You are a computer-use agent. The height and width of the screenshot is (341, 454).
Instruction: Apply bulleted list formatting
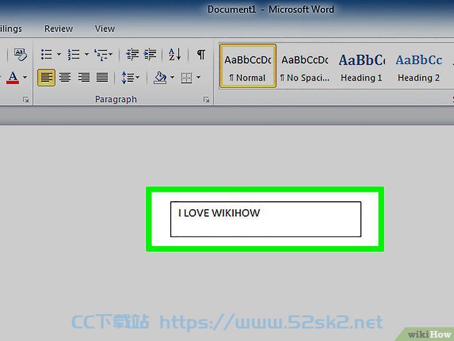[x=47, y=54]
